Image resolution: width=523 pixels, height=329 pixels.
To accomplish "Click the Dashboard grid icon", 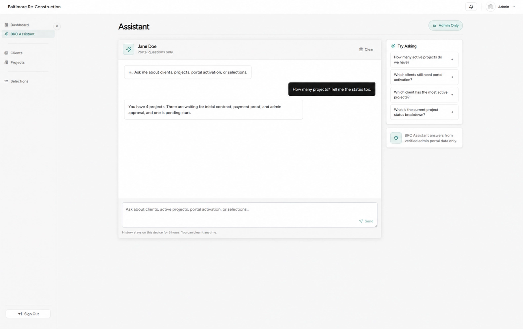I will (x=6, y=25).
